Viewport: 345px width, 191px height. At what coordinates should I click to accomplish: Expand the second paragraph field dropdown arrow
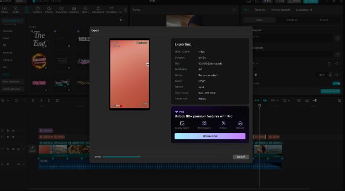point(338,54)
